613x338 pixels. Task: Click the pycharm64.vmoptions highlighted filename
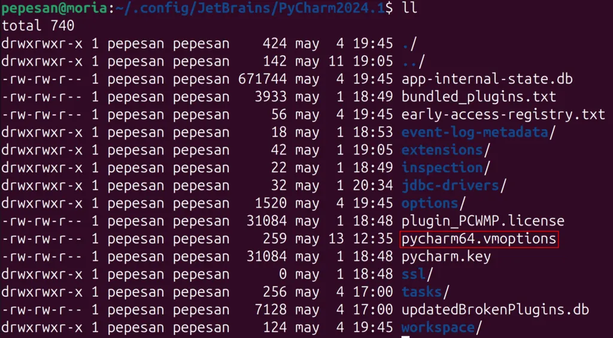[478, 239]
